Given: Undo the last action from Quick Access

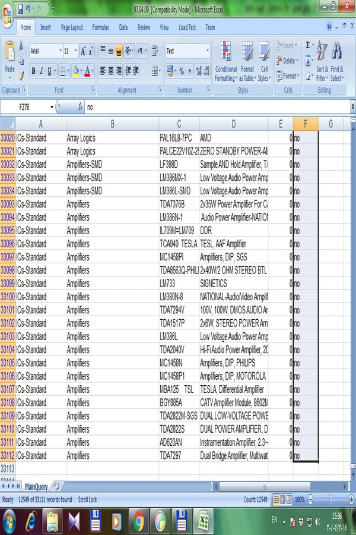Looking at the screenshot, I should (28, 8).
